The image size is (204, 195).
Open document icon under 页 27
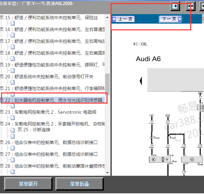[x=12, y=160]
